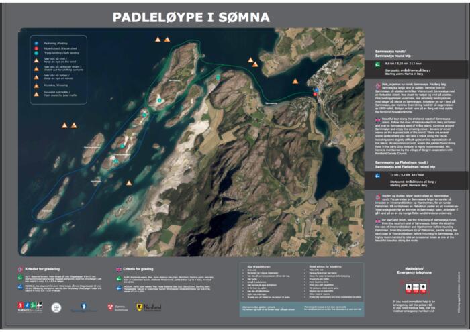
Task: Click the 'Sømnesøya and Fløholman round trip' heading
Action: point(405,167)
